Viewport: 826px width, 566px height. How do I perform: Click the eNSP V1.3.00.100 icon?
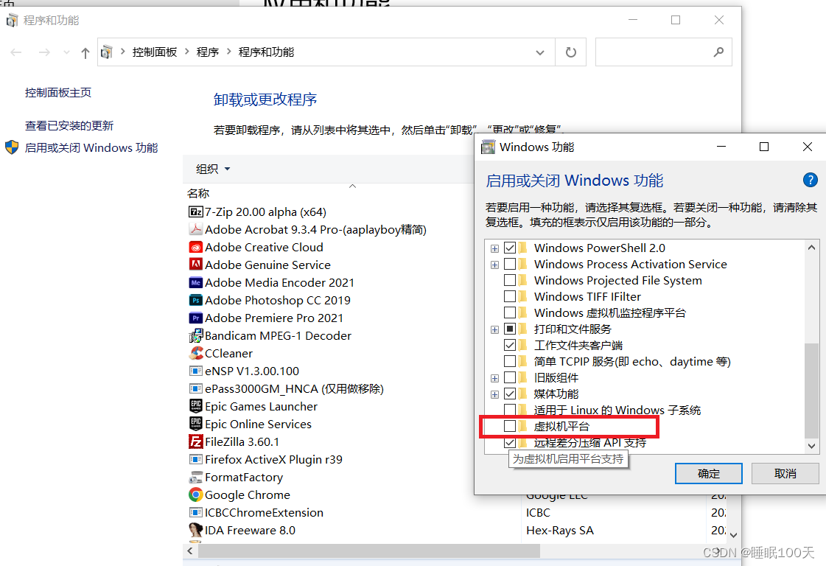195,371
